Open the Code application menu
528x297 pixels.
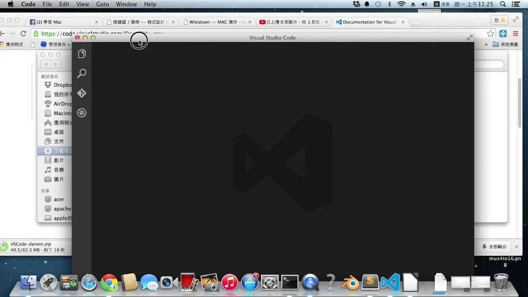point(28,4)
